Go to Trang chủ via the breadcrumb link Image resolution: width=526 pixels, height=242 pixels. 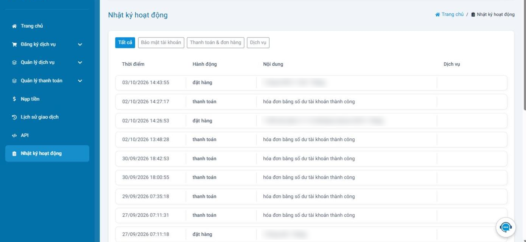tap(450, 14)
